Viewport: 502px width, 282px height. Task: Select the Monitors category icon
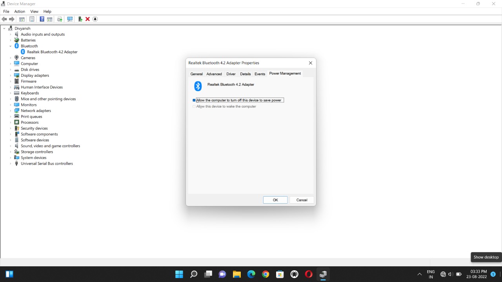pyautogui.click(x=16, y=105)
